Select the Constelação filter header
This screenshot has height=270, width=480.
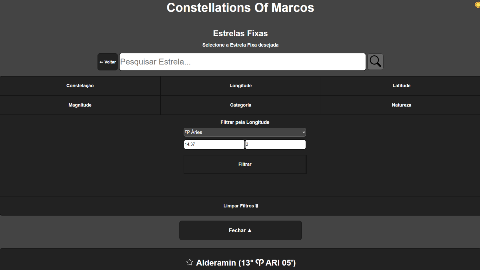(80, 85)
